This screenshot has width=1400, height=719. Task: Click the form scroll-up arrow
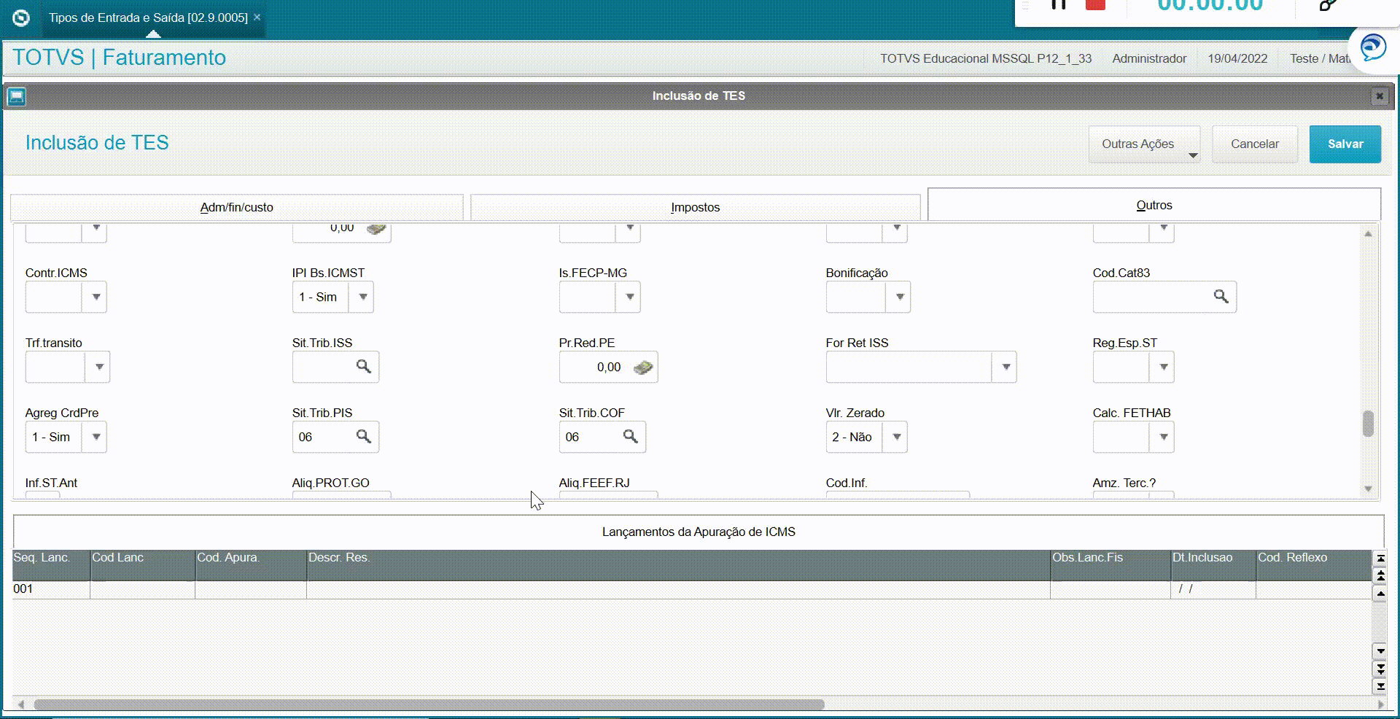click(x=1368, y=234)
